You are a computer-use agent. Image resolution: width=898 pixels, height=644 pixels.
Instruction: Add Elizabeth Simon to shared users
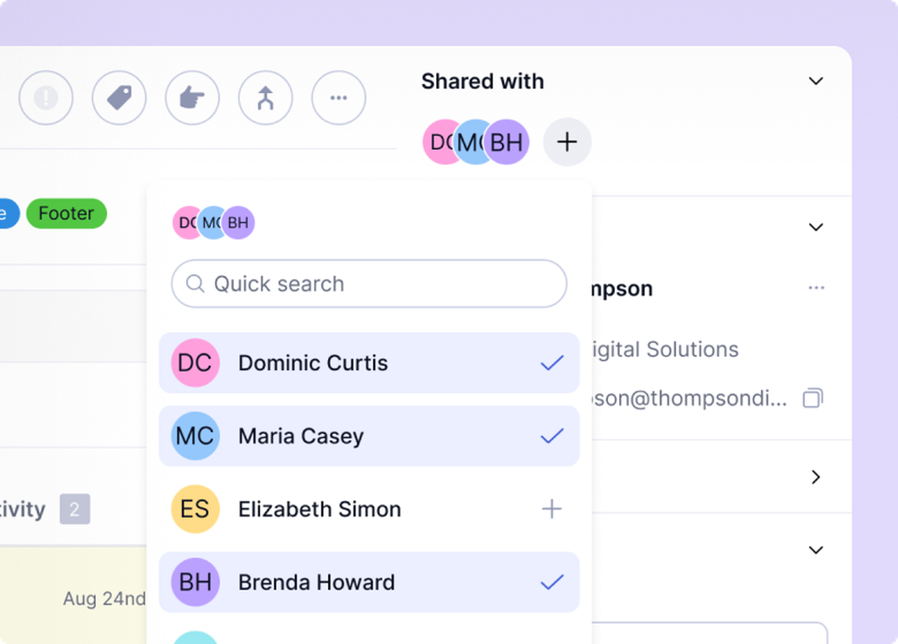click(551, 509)
